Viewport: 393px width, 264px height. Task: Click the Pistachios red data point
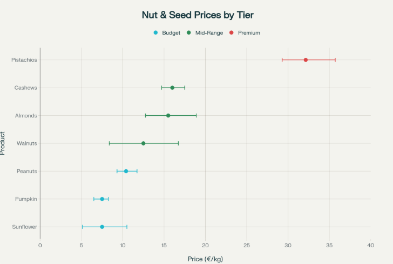point(306,60)
